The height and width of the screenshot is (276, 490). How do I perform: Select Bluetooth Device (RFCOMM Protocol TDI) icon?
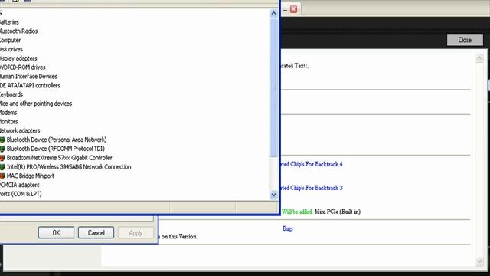(x=2, y=149)
